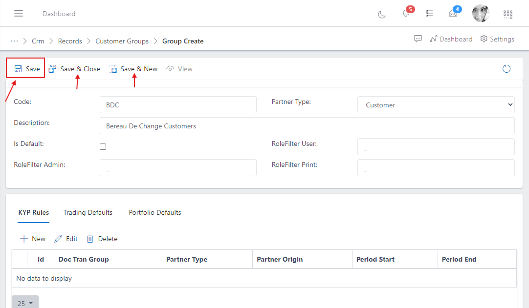The image size is (529, 308).
Task: Open the apps grid icon
Action: pyautogui.click(x=507, y=14)
